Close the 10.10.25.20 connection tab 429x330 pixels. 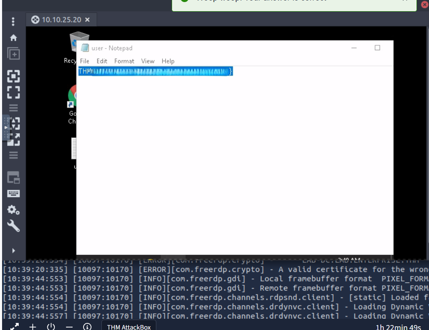pos(87,20)
